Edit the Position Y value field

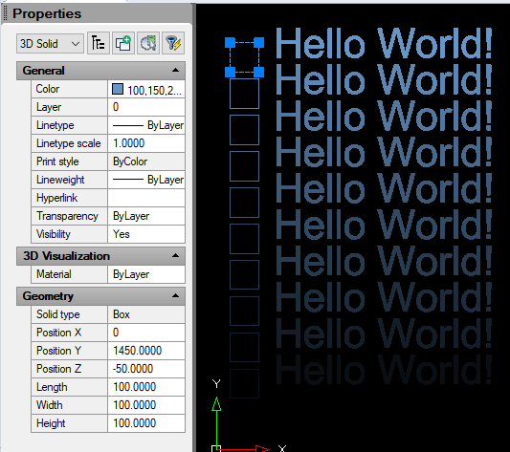click(146, 351)
